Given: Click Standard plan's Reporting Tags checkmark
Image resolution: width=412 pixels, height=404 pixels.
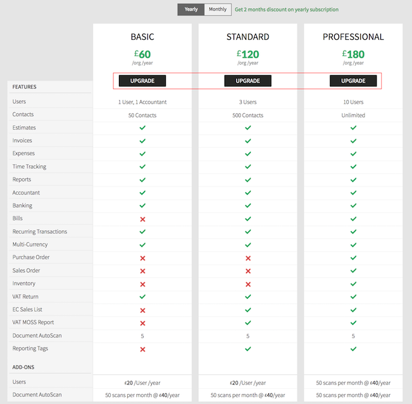Looking at the screenshot, I should coord(247,349).
